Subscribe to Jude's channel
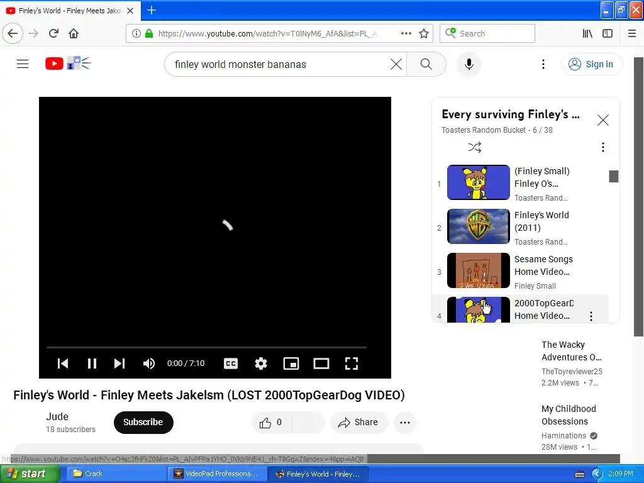 click(143, 422)
